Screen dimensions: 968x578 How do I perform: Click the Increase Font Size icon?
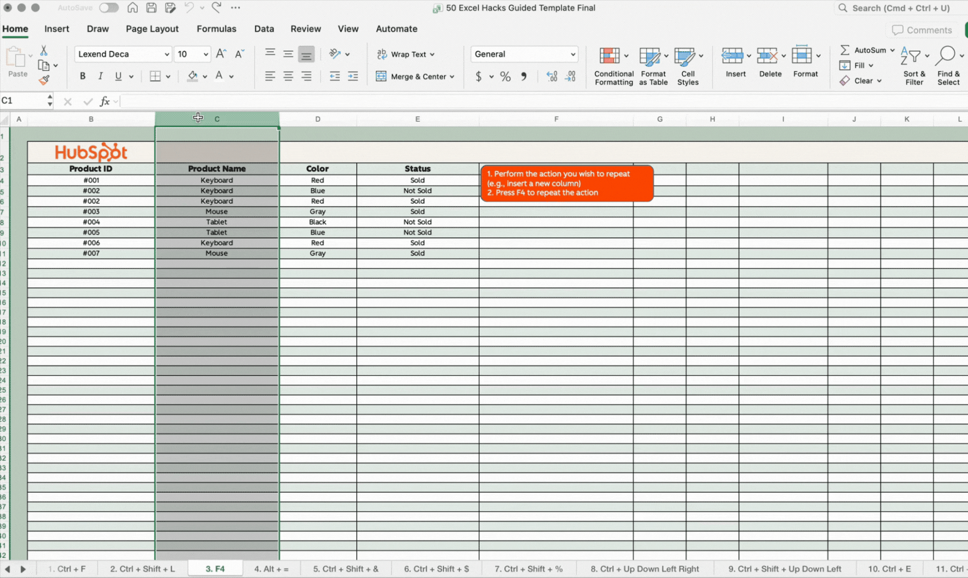[x=221, y=54]
